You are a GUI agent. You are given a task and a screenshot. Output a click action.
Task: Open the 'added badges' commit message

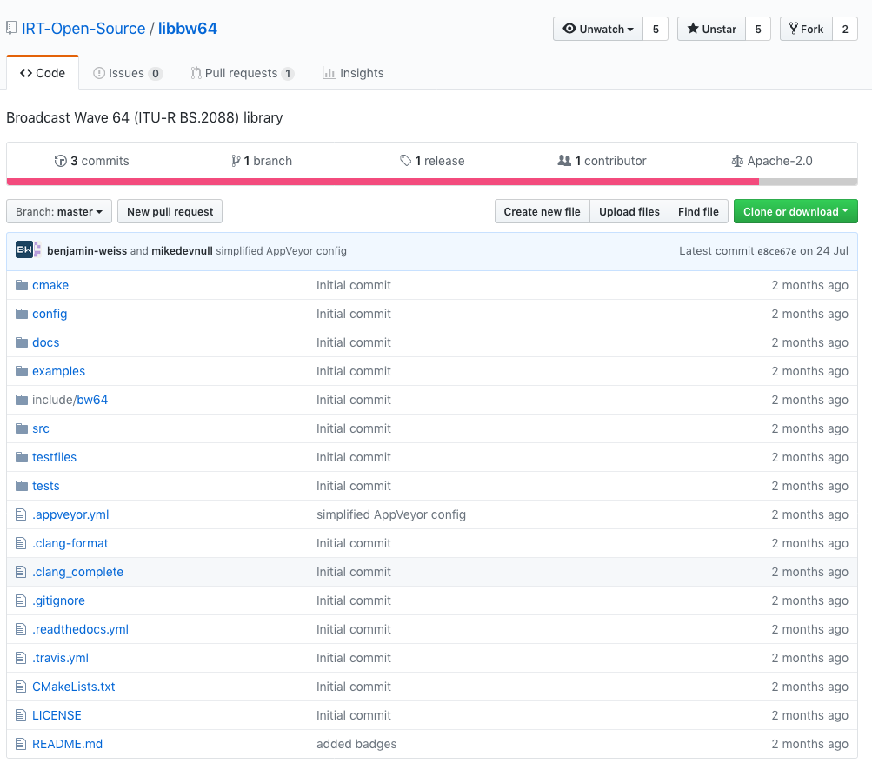pos(356,744)
